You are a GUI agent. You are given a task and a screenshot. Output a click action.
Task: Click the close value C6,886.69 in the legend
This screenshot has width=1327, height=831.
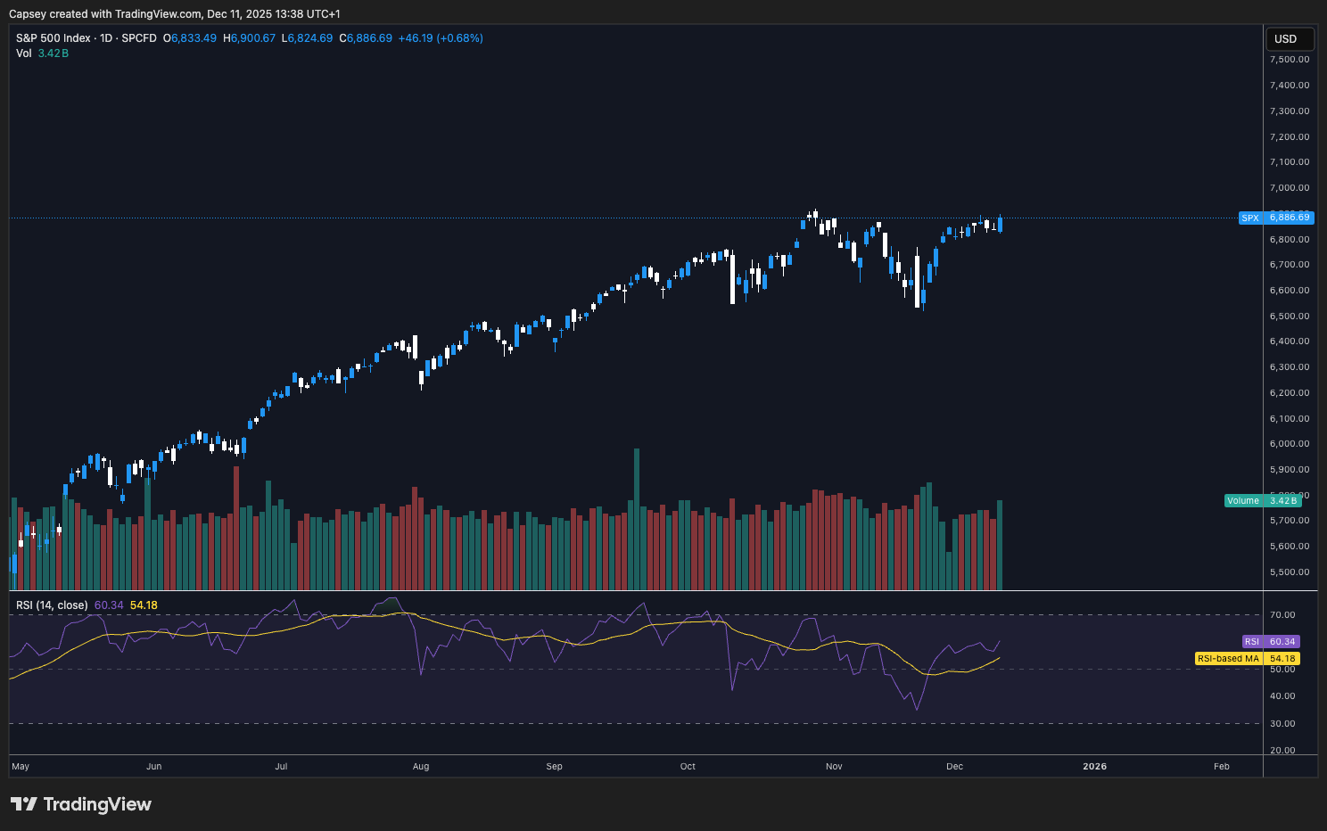(x=365, y=37)
